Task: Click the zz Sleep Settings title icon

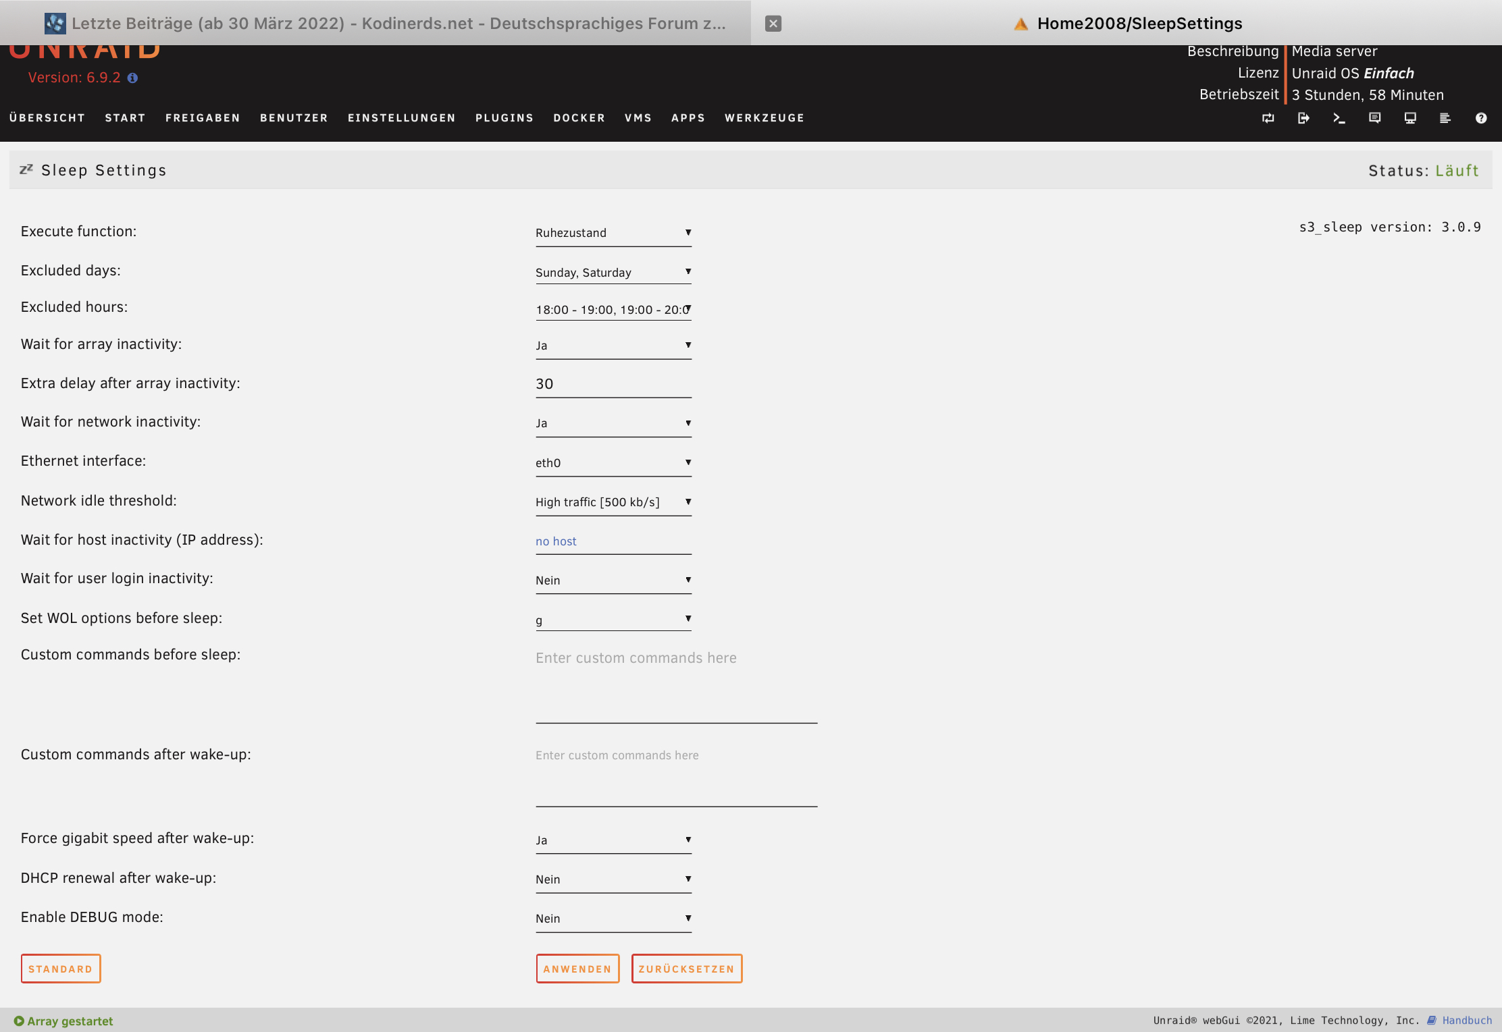Action: pyautogui.click(x=26, y=169)
